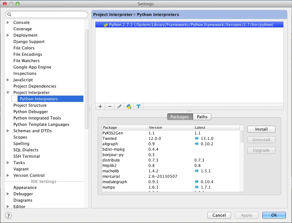Open Project Structure settings
292x223 pixels.
pyautogui.click(x=30, y=105)
